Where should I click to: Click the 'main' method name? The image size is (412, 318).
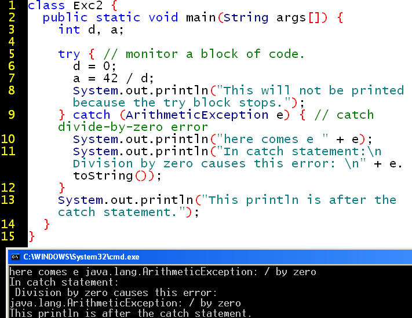[x=200, y=17]
